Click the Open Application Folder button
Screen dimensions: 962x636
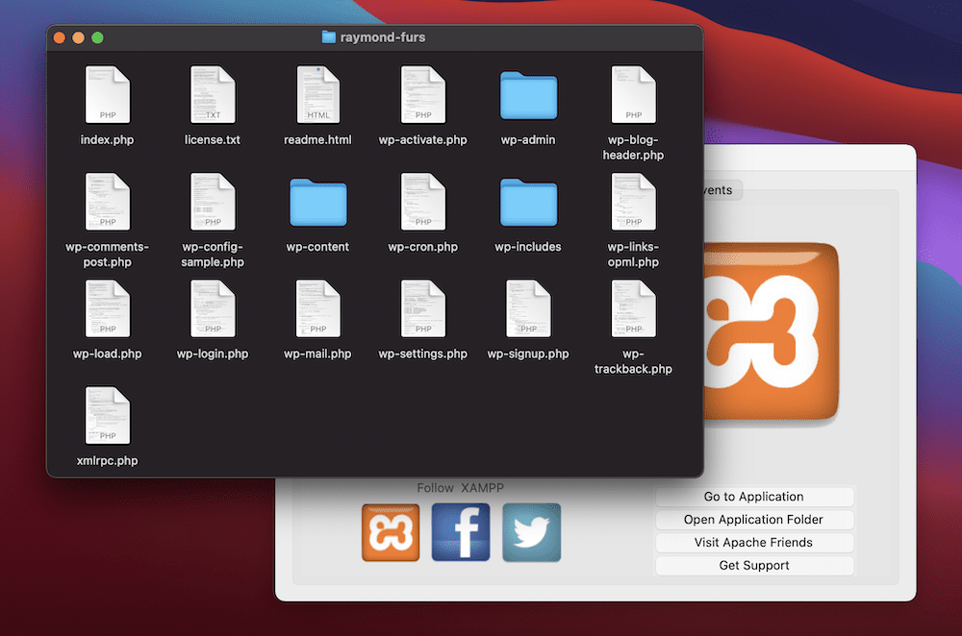coord(753,519)
